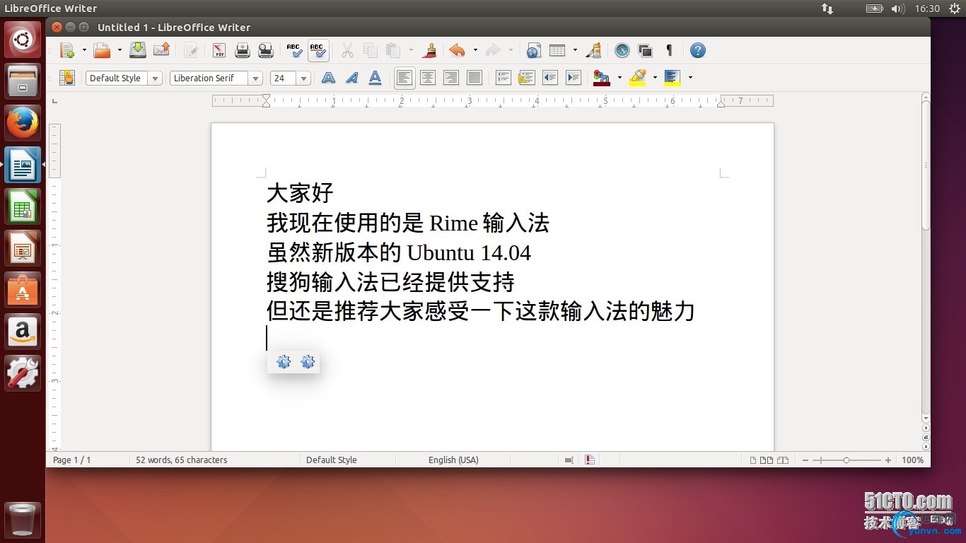Click English (USA) language in status bar

(x=453, y=460)
